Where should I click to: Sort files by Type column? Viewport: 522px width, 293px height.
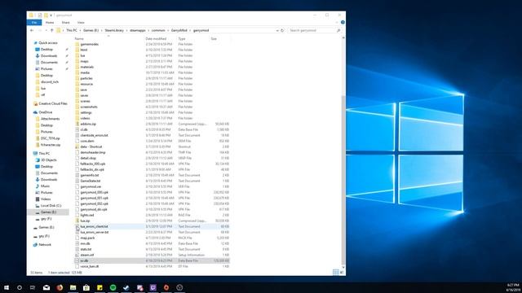click(182, 39)
